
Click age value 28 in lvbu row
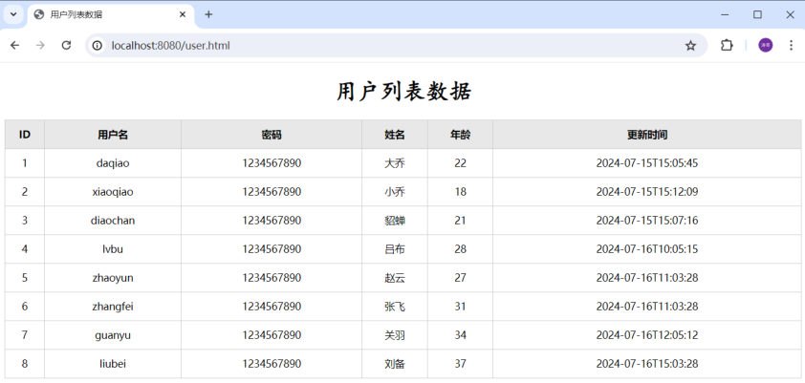coord(461,249)
